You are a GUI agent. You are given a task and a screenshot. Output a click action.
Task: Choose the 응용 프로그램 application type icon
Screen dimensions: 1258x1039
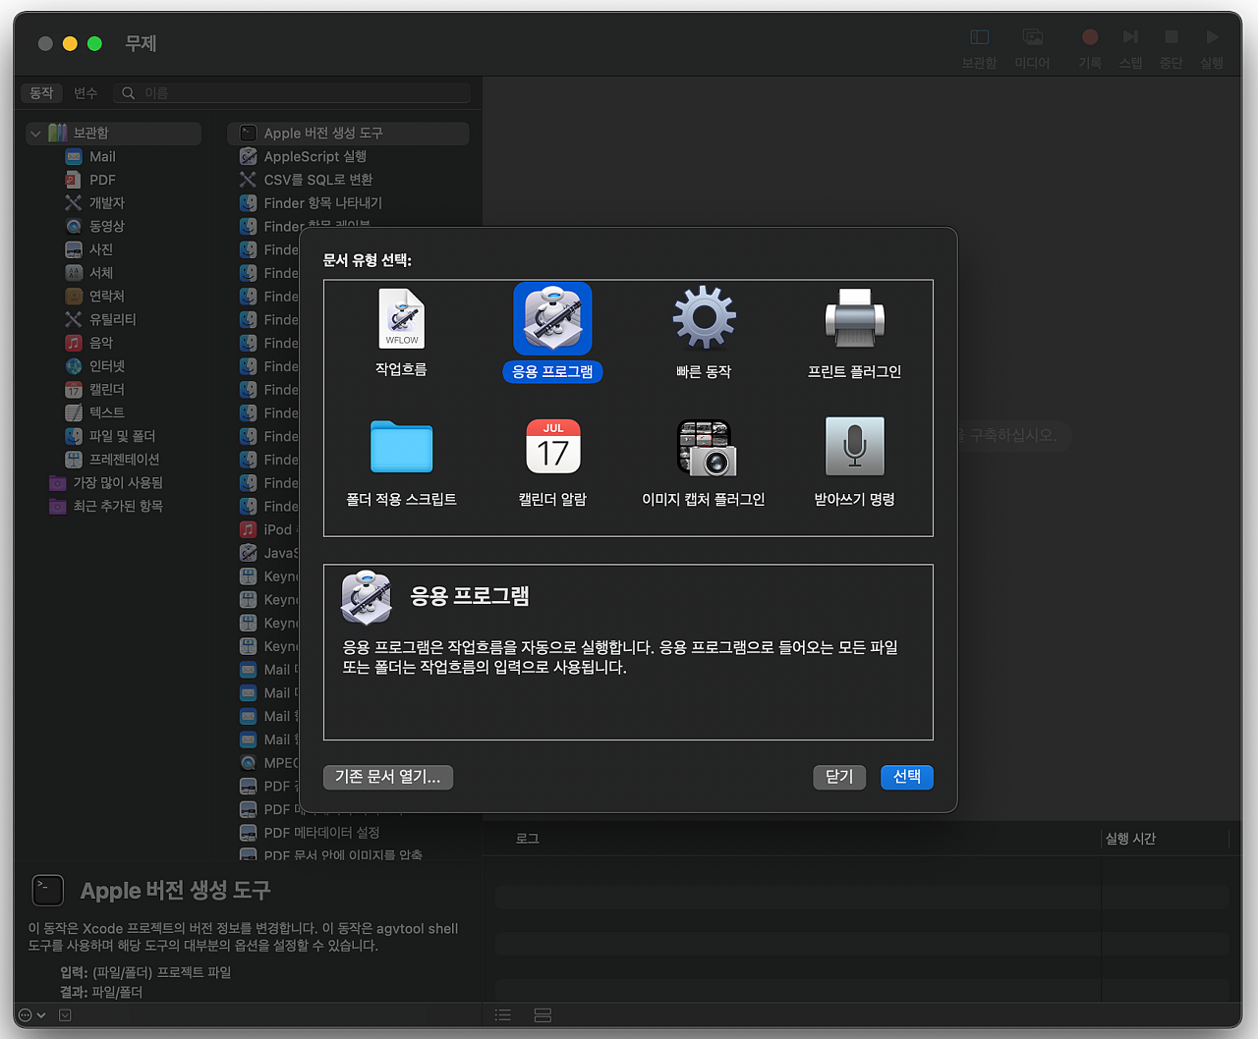click(x=552, y=318)
